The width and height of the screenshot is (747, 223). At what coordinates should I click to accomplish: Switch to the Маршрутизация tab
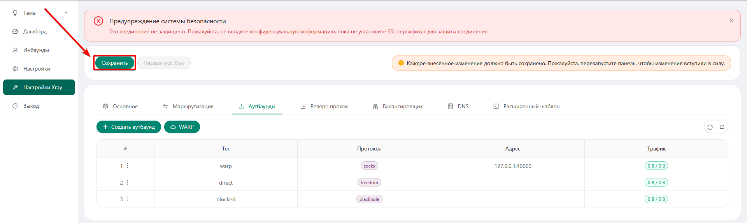point(188,106)
